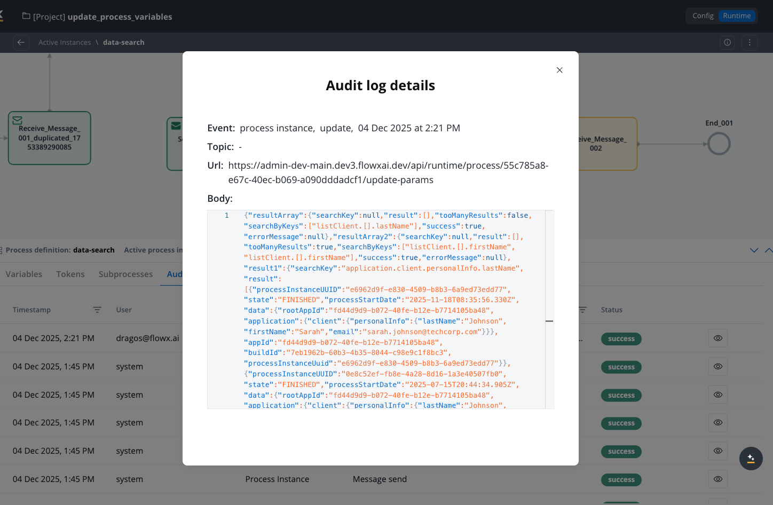
Task: Go to Active Instances breadcrumb
Action: 65,42
